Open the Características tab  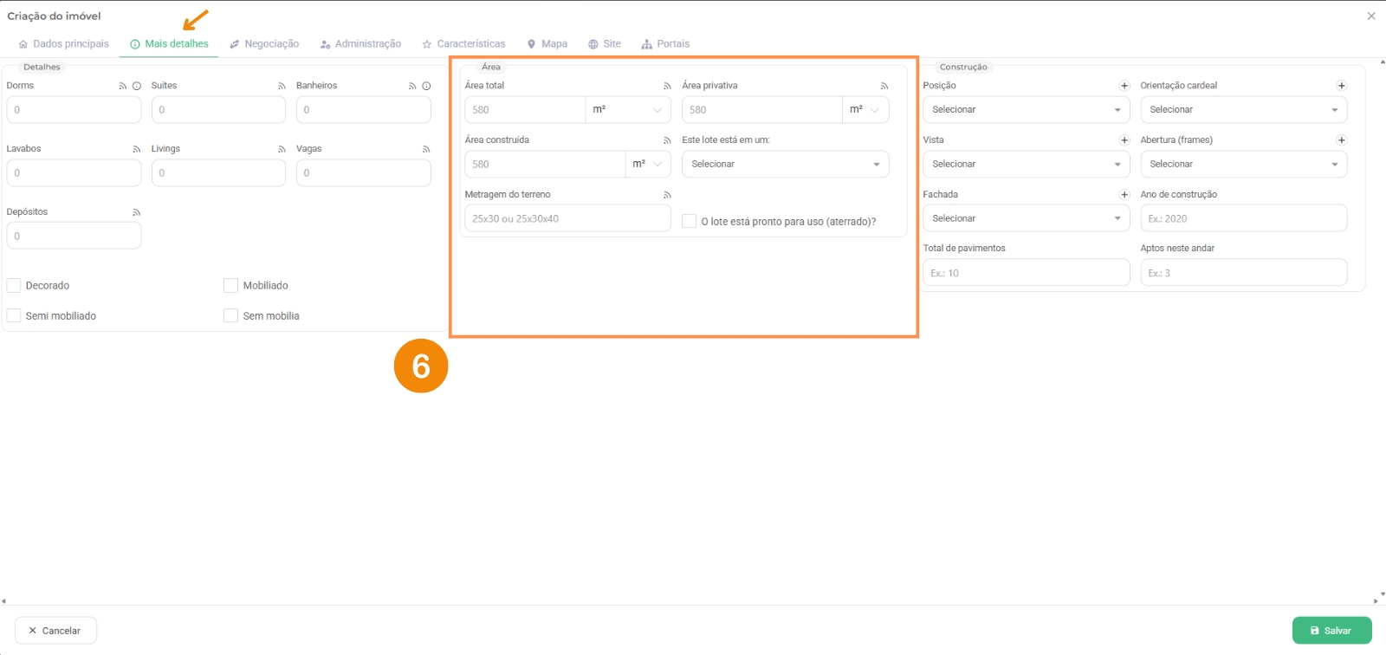pos(463,44)
